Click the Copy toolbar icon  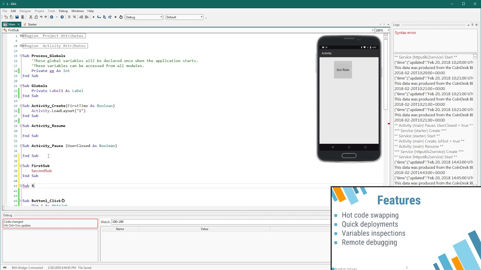tap(36, 17)
